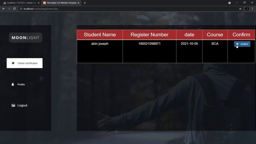Bookmark this page with the star icon
Screen dimensions: 256x144
point(240,9)
